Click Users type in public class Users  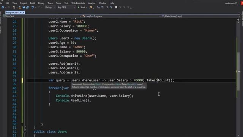[x=62, y=132]
